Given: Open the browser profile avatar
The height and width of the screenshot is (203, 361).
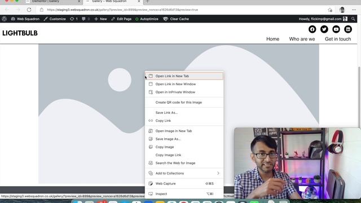Looking at the screenshot, I should 342,10.
